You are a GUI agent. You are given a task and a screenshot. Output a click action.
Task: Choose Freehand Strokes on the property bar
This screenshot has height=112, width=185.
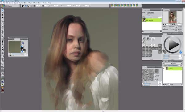pos(26,6)
